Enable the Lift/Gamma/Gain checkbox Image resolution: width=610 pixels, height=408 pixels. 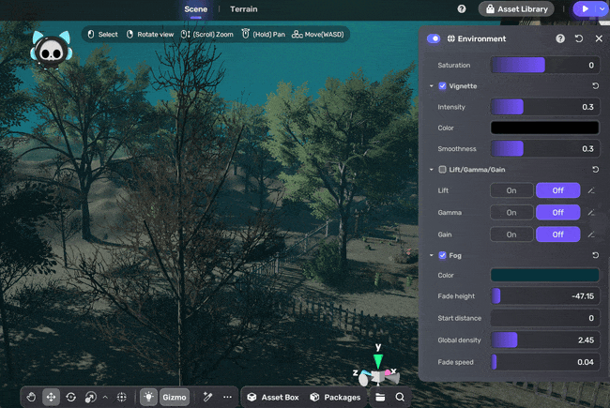(x=443, y=170)
